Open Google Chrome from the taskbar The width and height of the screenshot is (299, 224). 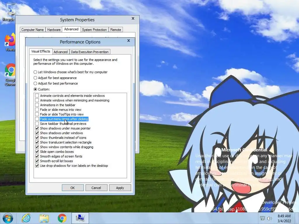coord(62,218)
